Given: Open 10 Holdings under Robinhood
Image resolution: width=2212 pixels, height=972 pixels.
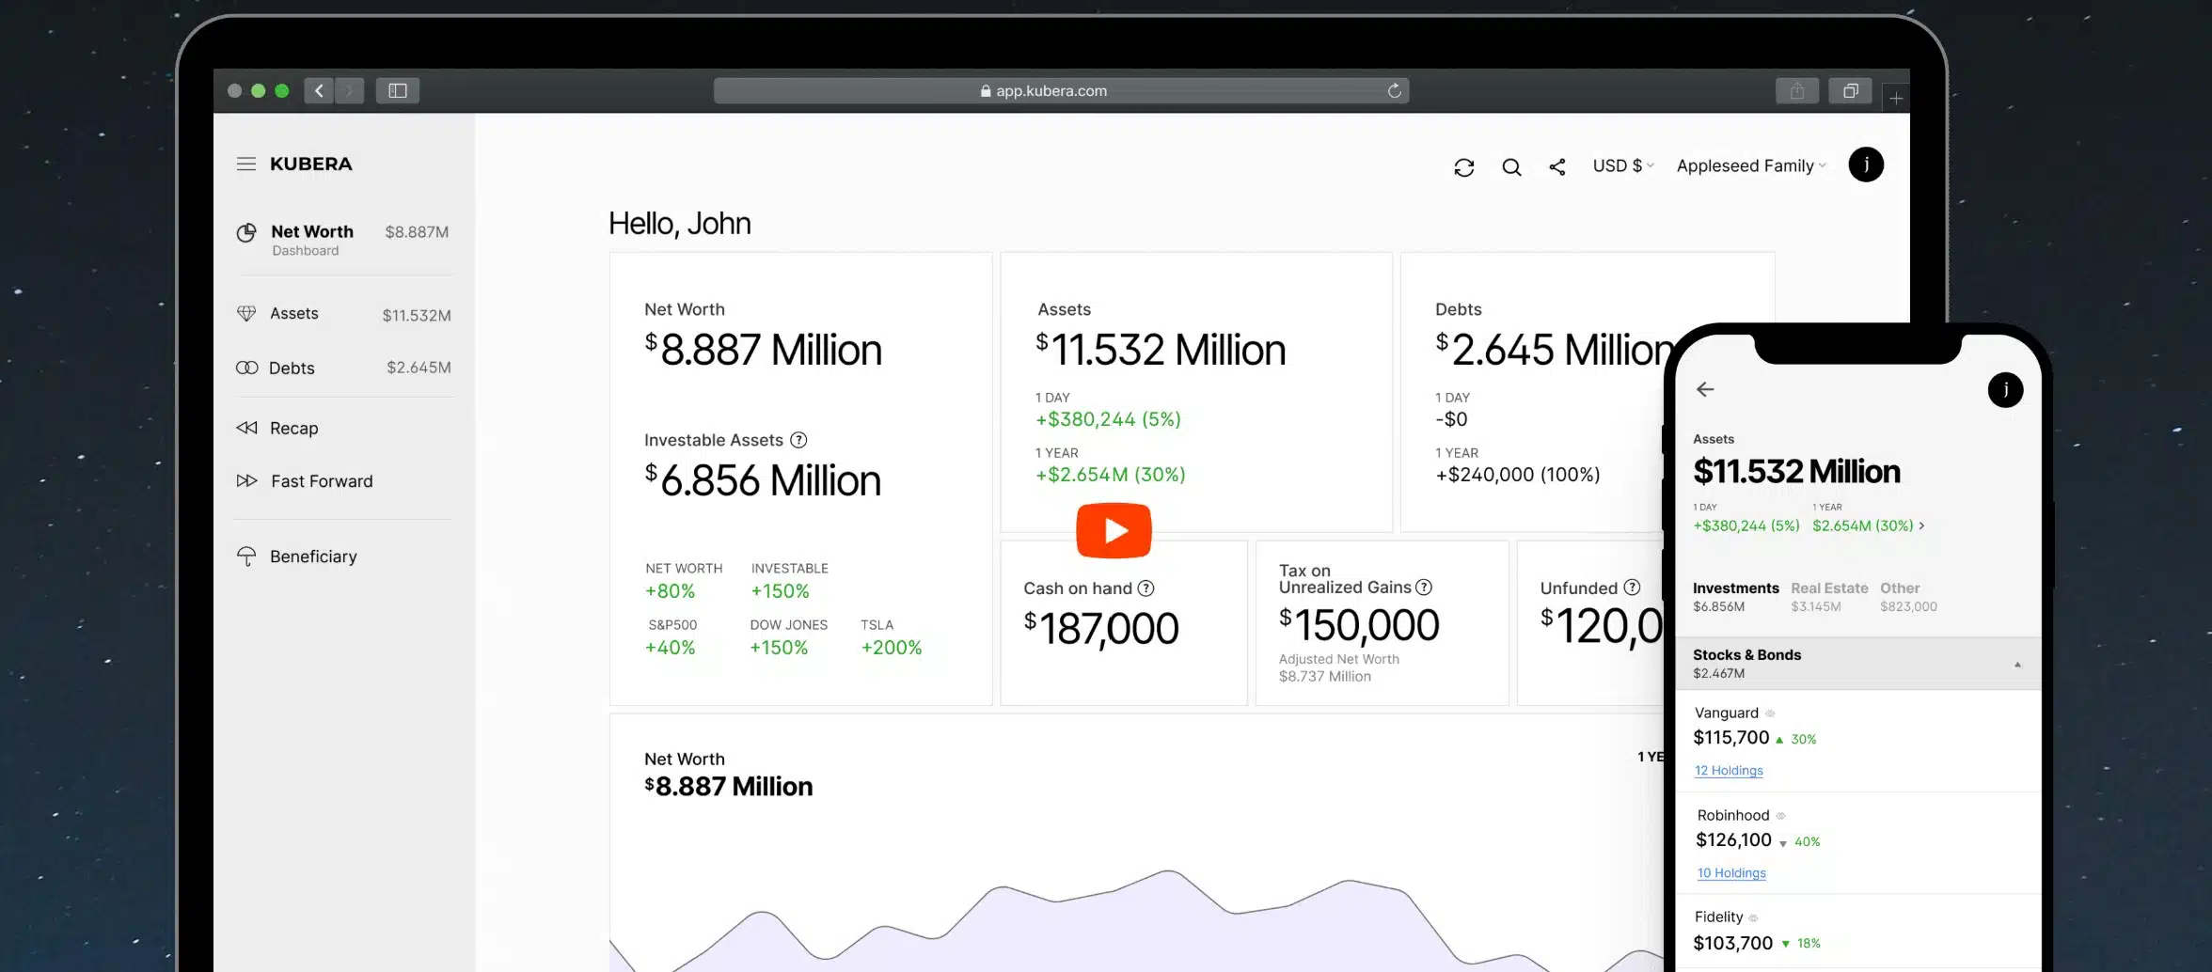Looking at the screenshot, I should 1730,872.
